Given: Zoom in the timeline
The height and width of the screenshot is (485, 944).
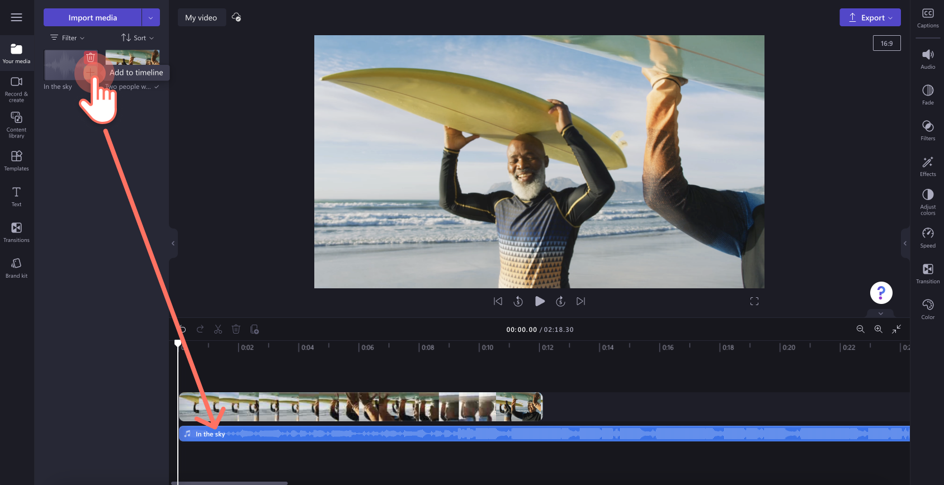Looking at the screenshot, I should pos(879,330).
